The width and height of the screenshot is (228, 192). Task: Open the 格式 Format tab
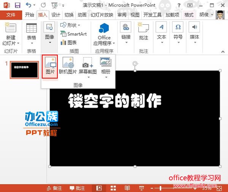coord(189,15)
